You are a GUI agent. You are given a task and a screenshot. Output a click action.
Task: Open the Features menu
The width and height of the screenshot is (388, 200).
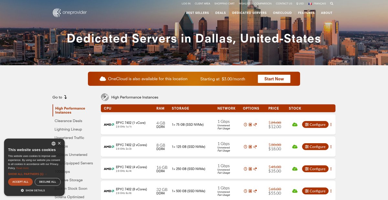tap(306, 13)
